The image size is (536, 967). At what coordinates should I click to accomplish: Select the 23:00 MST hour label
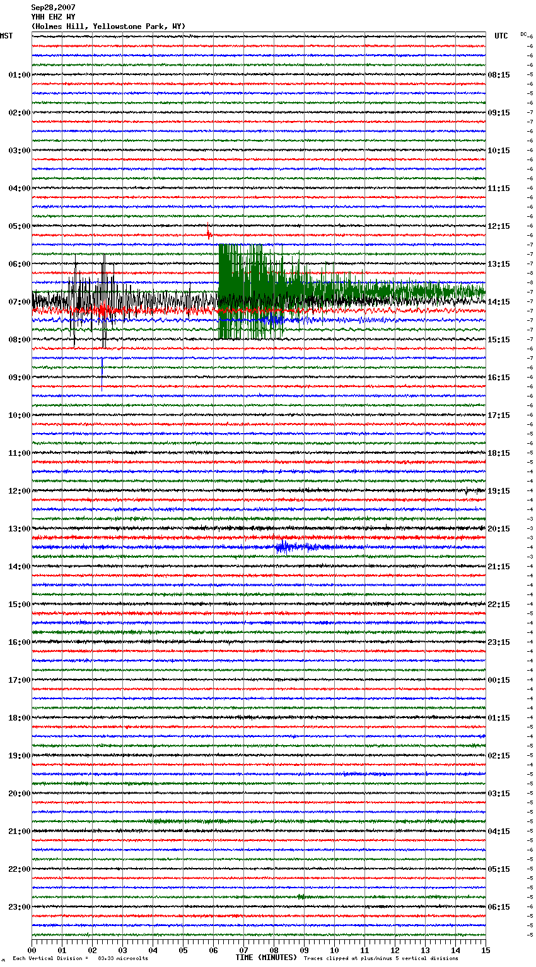[x=20, y=907]
